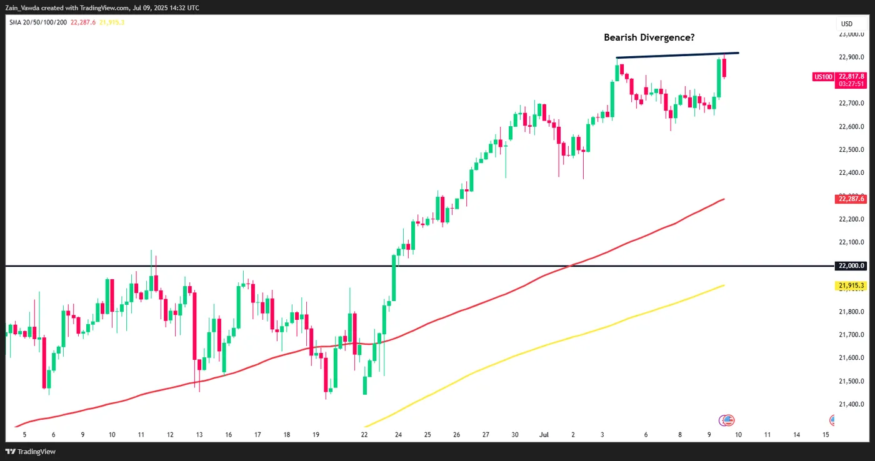Open the USD currency selector on the price axis
This screenshot has width=875, height=461.
(847, 24)
